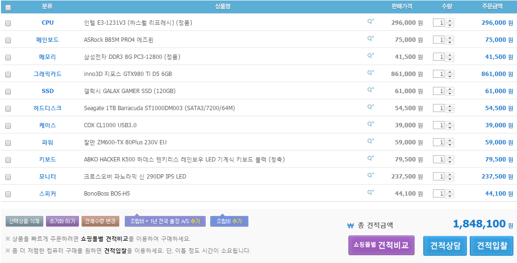Select the 스피커 row checkbox
This screenshot has width=517, height=263.
(x=8, y=195)
